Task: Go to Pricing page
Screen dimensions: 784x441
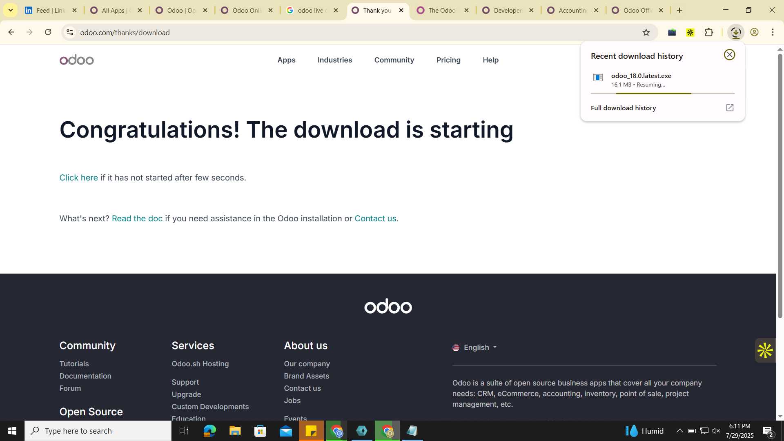Action: [x=448, y=60]
